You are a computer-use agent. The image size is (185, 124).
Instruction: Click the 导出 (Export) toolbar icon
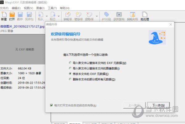coord(53,14)
